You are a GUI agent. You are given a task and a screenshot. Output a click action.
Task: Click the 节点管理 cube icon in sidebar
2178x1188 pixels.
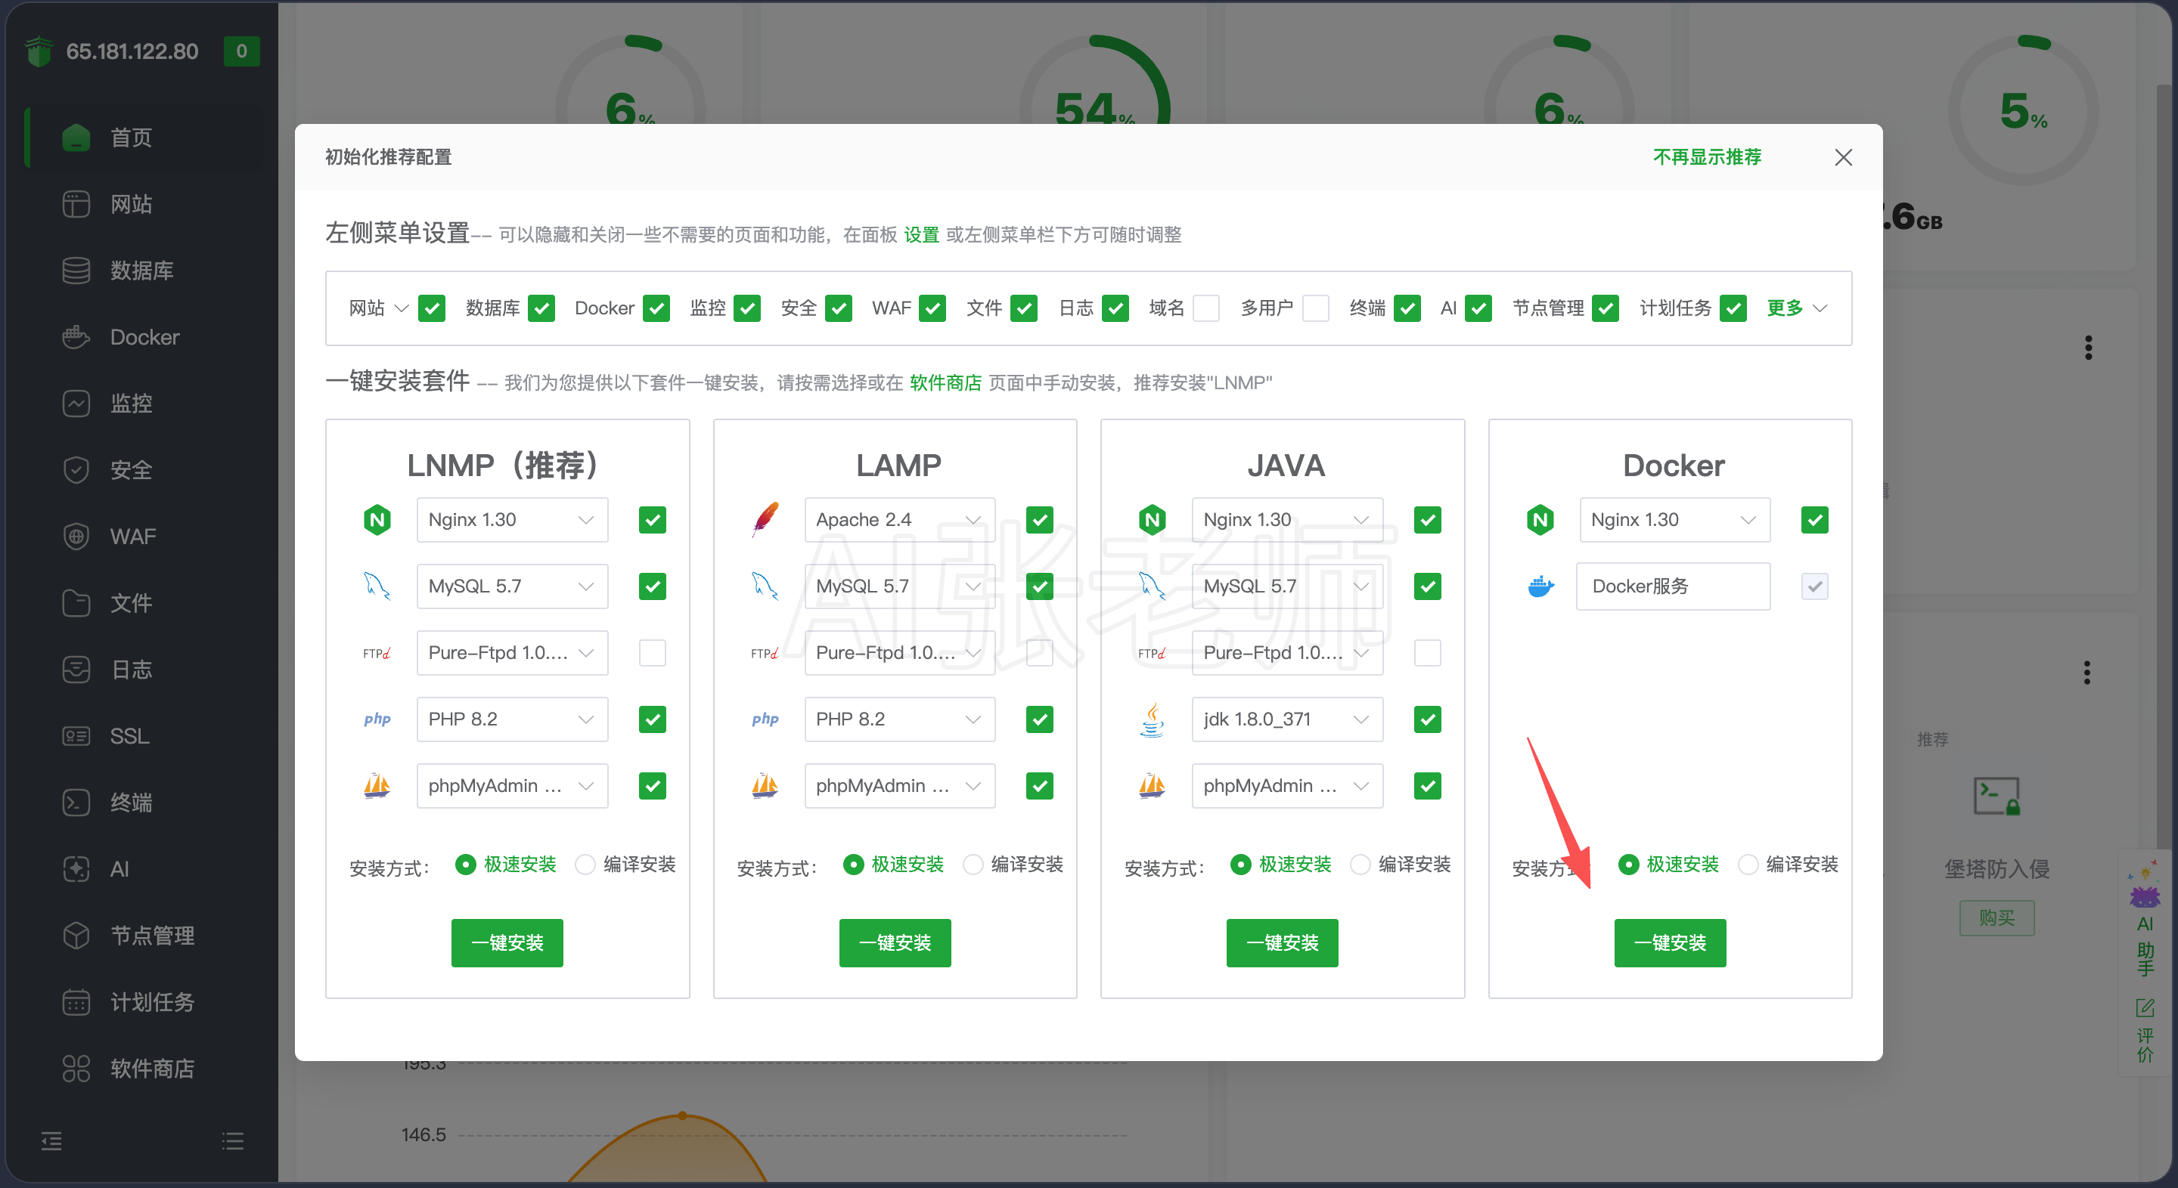pyautogui.click(x=76, y=936)
